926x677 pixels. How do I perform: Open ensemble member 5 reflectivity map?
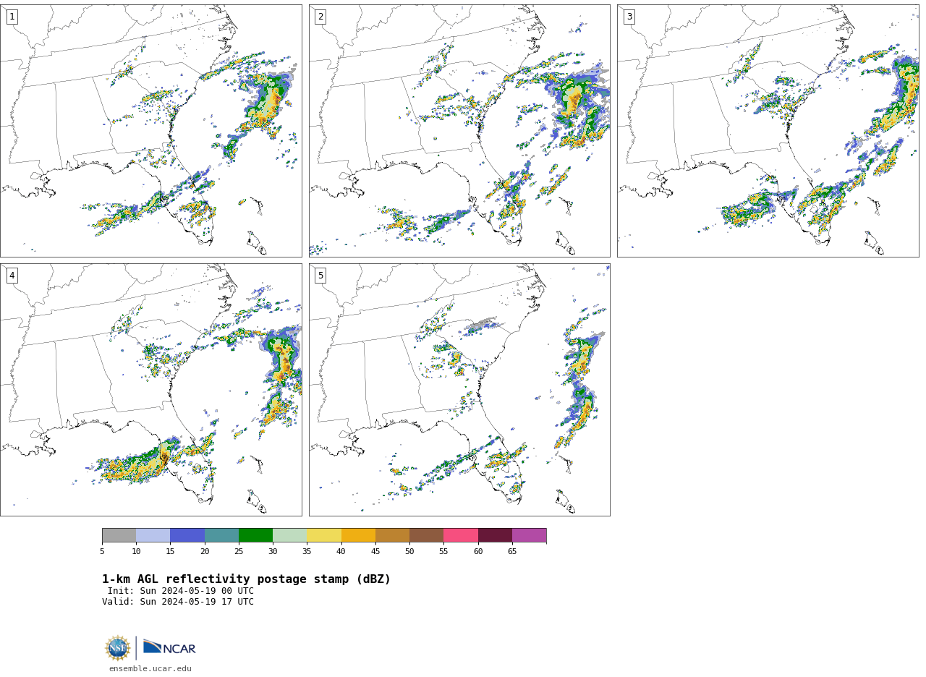tap(459, 390)
